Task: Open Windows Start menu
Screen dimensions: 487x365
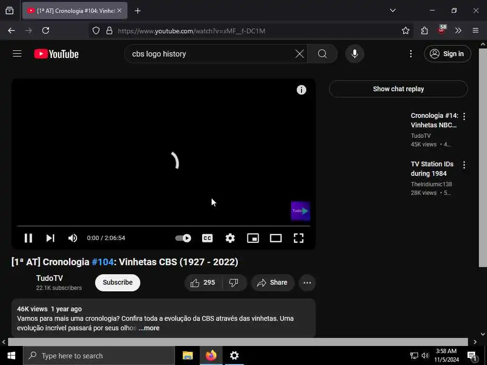Action: pos(11,355)
